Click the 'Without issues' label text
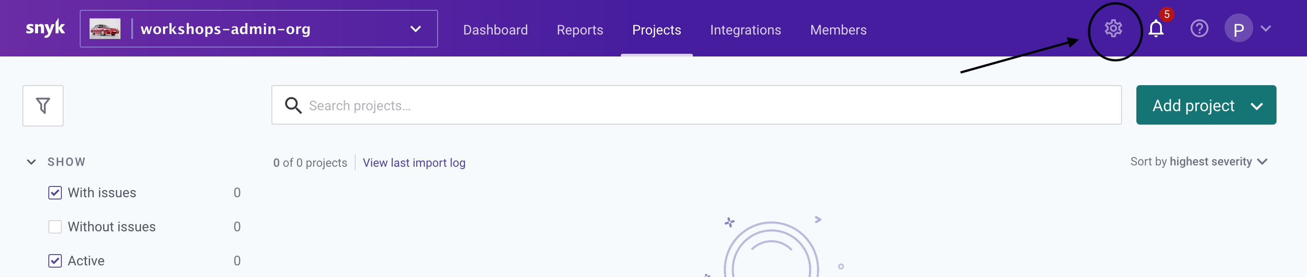 112,227
